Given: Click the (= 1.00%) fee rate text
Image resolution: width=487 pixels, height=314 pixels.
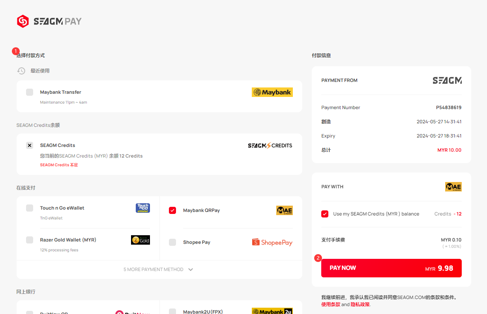Looking at the screenshot, I should point(451,247).
